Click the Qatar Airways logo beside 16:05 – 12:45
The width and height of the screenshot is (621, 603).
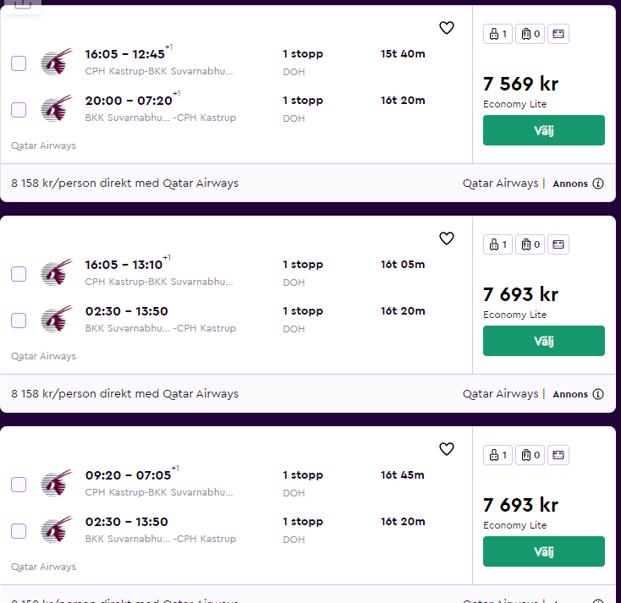point(54,63)
